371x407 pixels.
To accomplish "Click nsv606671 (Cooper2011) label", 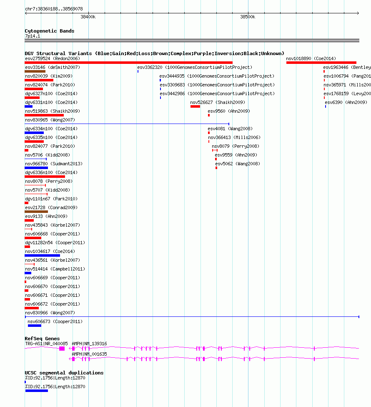I will click(53, 296).
